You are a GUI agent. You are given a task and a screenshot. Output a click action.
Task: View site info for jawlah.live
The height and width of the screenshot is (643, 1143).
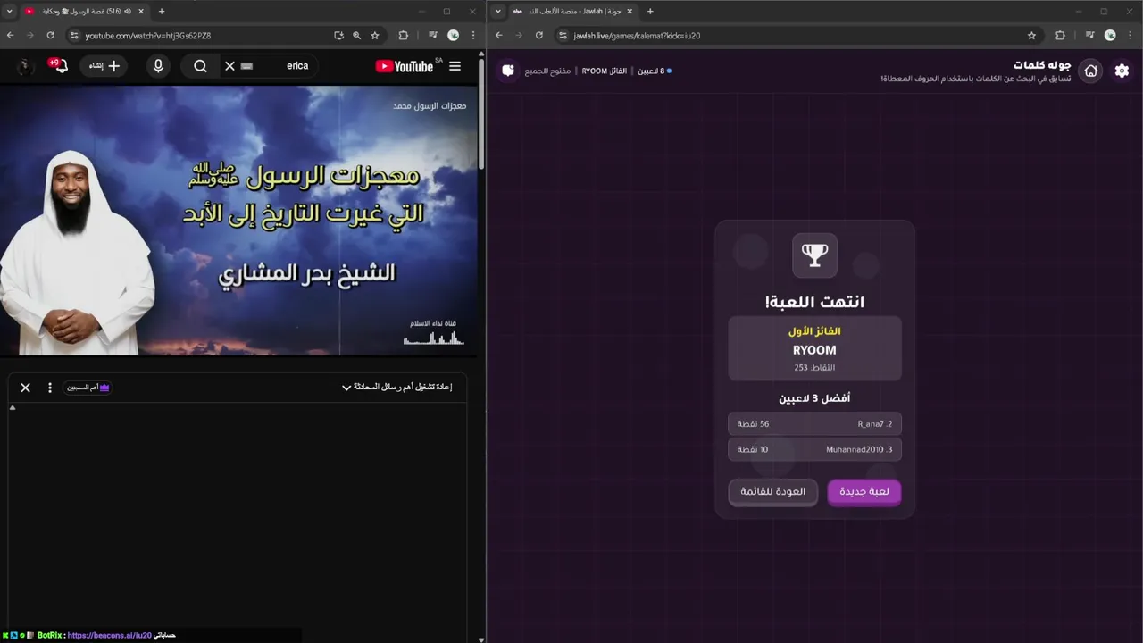[563, 36]
